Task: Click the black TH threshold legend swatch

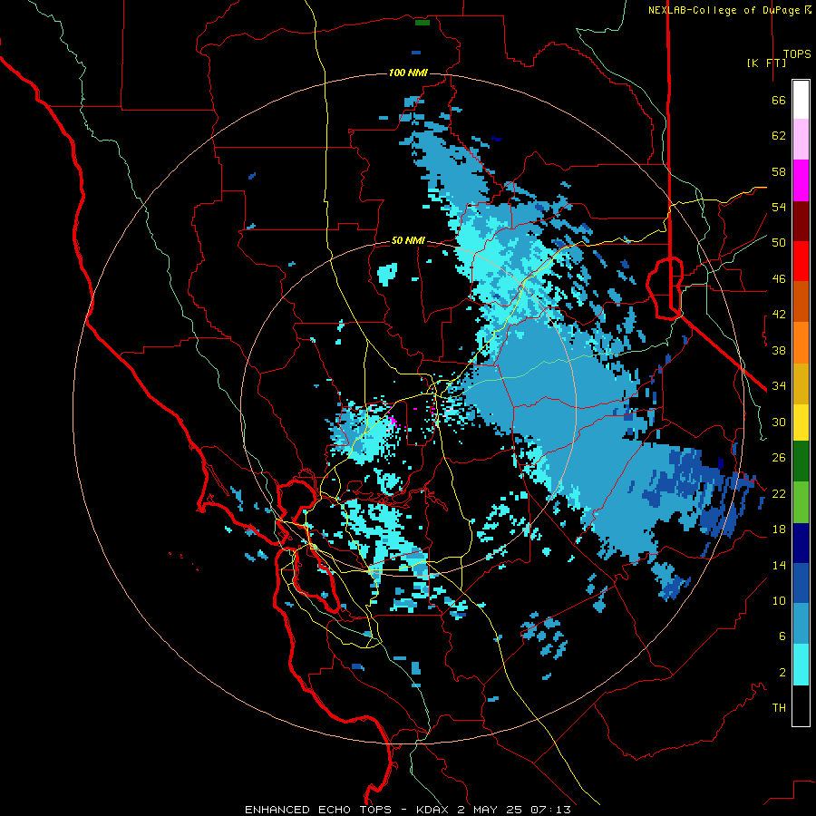Action: [x=801, y=705]
